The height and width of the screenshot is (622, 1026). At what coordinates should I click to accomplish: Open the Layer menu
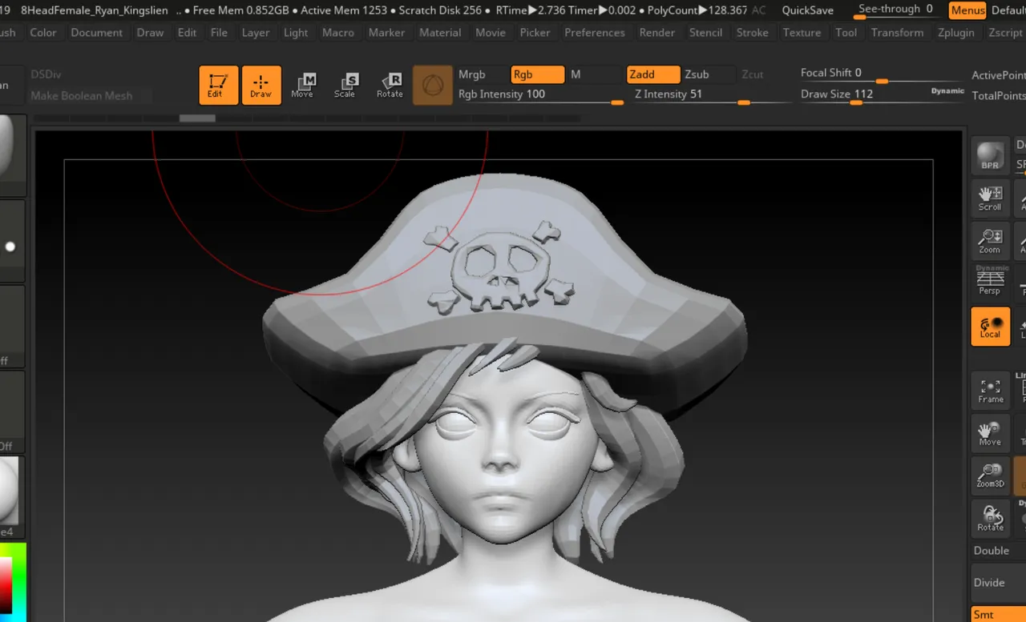click(x=256, y=33)
